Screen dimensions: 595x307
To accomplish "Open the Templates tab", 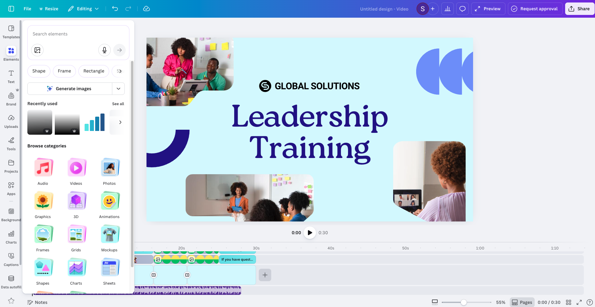I will (11, 32).
